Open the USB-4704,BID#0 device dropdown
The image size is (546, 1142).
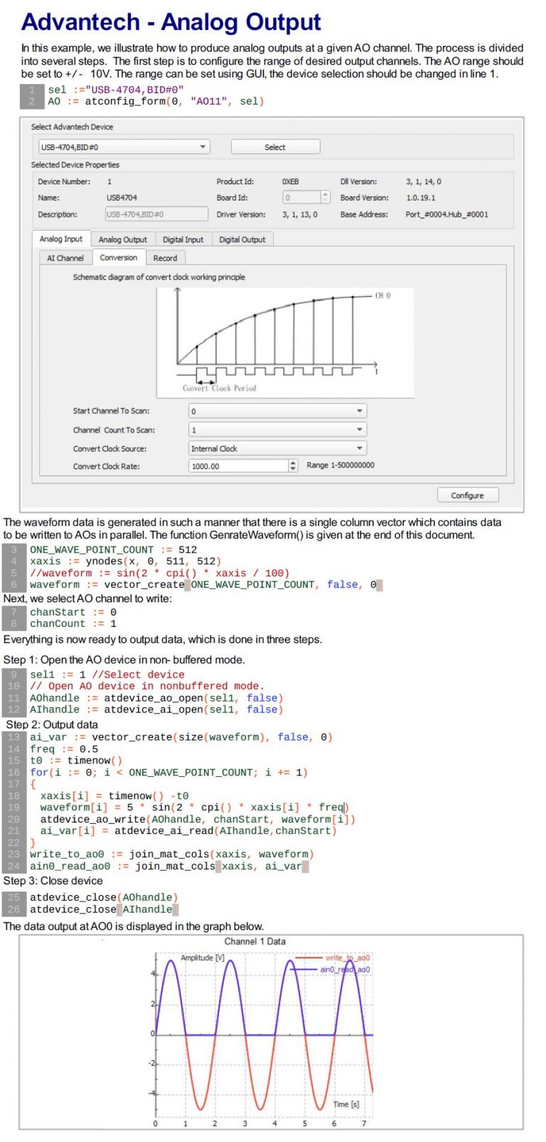pos(124,147)
